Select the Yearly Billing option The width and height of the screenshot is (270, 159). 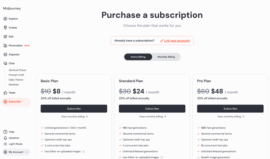[138, 57]
